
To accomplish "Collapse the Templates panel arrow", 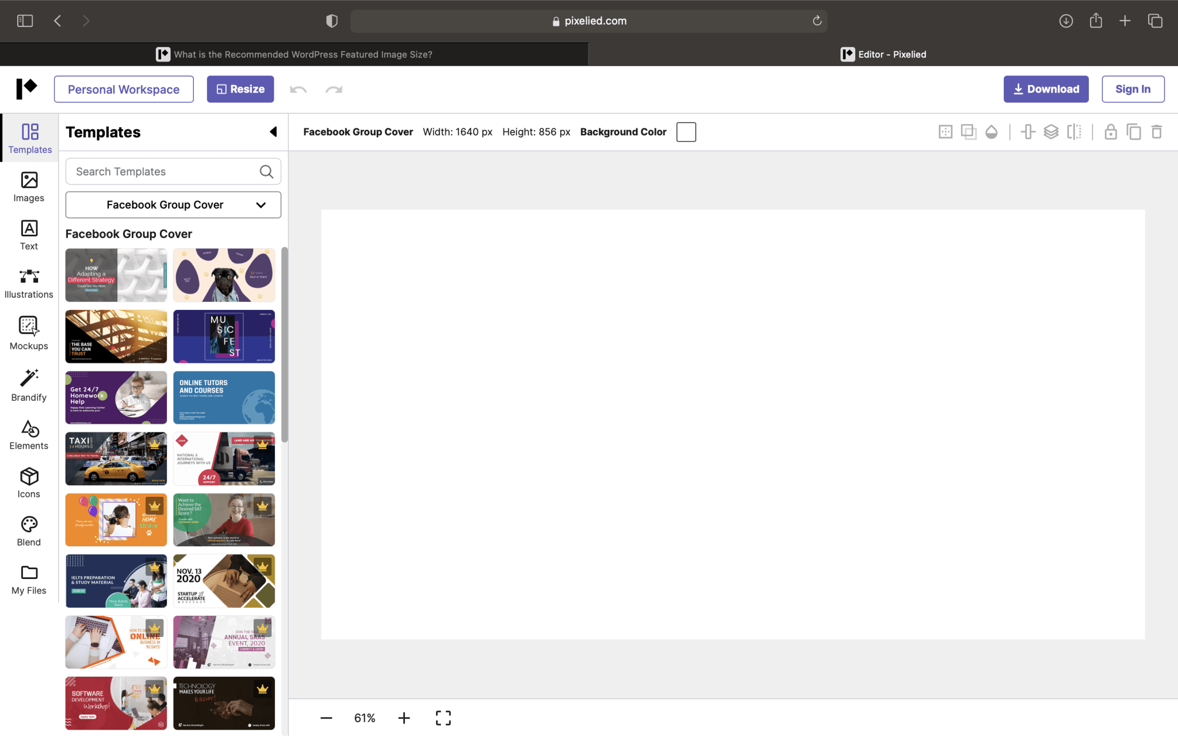I will click(x=273, y=132).
